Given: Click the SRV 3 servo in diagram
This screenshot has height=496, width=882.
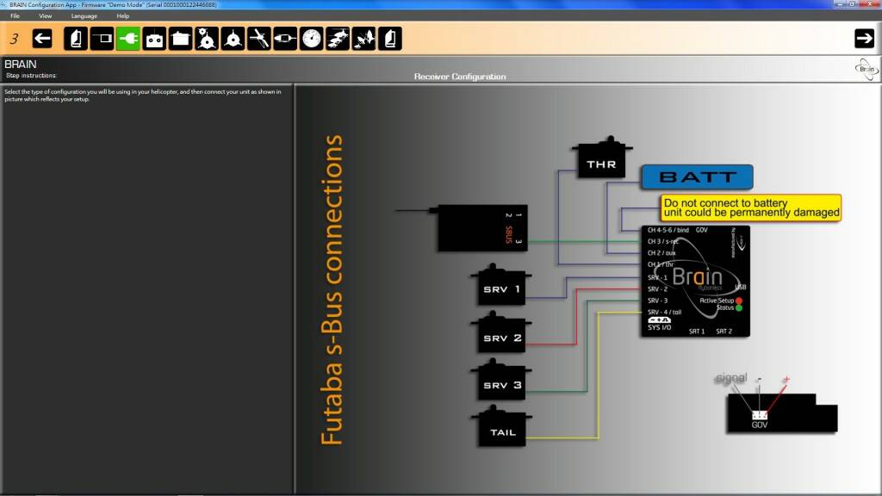Looking at the screenshot, I should pos(501,380).
